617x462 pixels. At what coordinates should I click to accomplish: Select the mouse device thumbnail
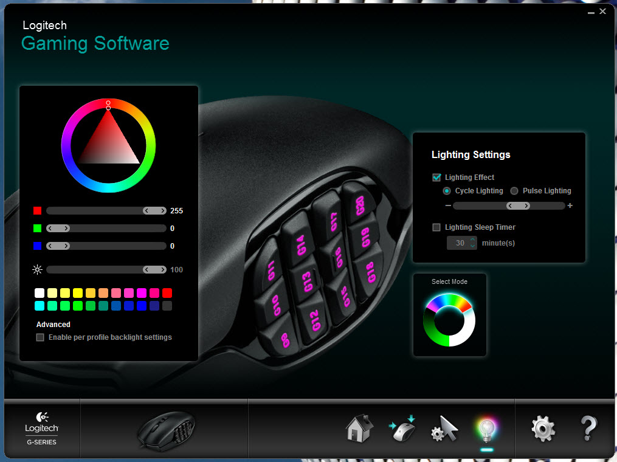pyautogui.click(x=166, y=430)
